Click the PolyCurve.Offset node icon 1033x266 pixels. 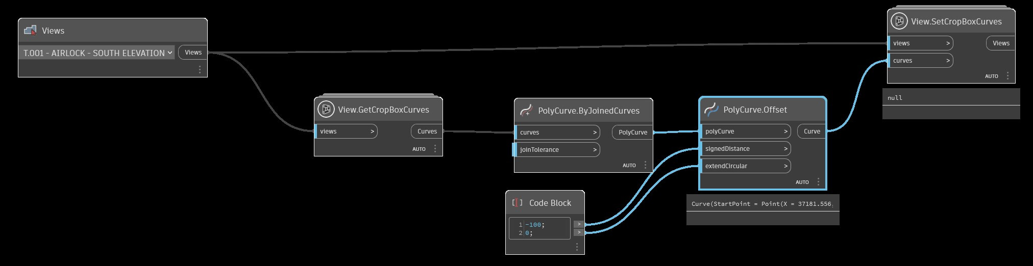[x=711, y=110]
